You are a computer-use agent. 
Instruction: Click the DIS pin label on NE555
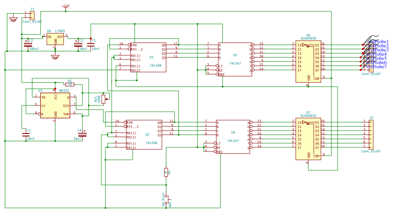tap(66, 106)
